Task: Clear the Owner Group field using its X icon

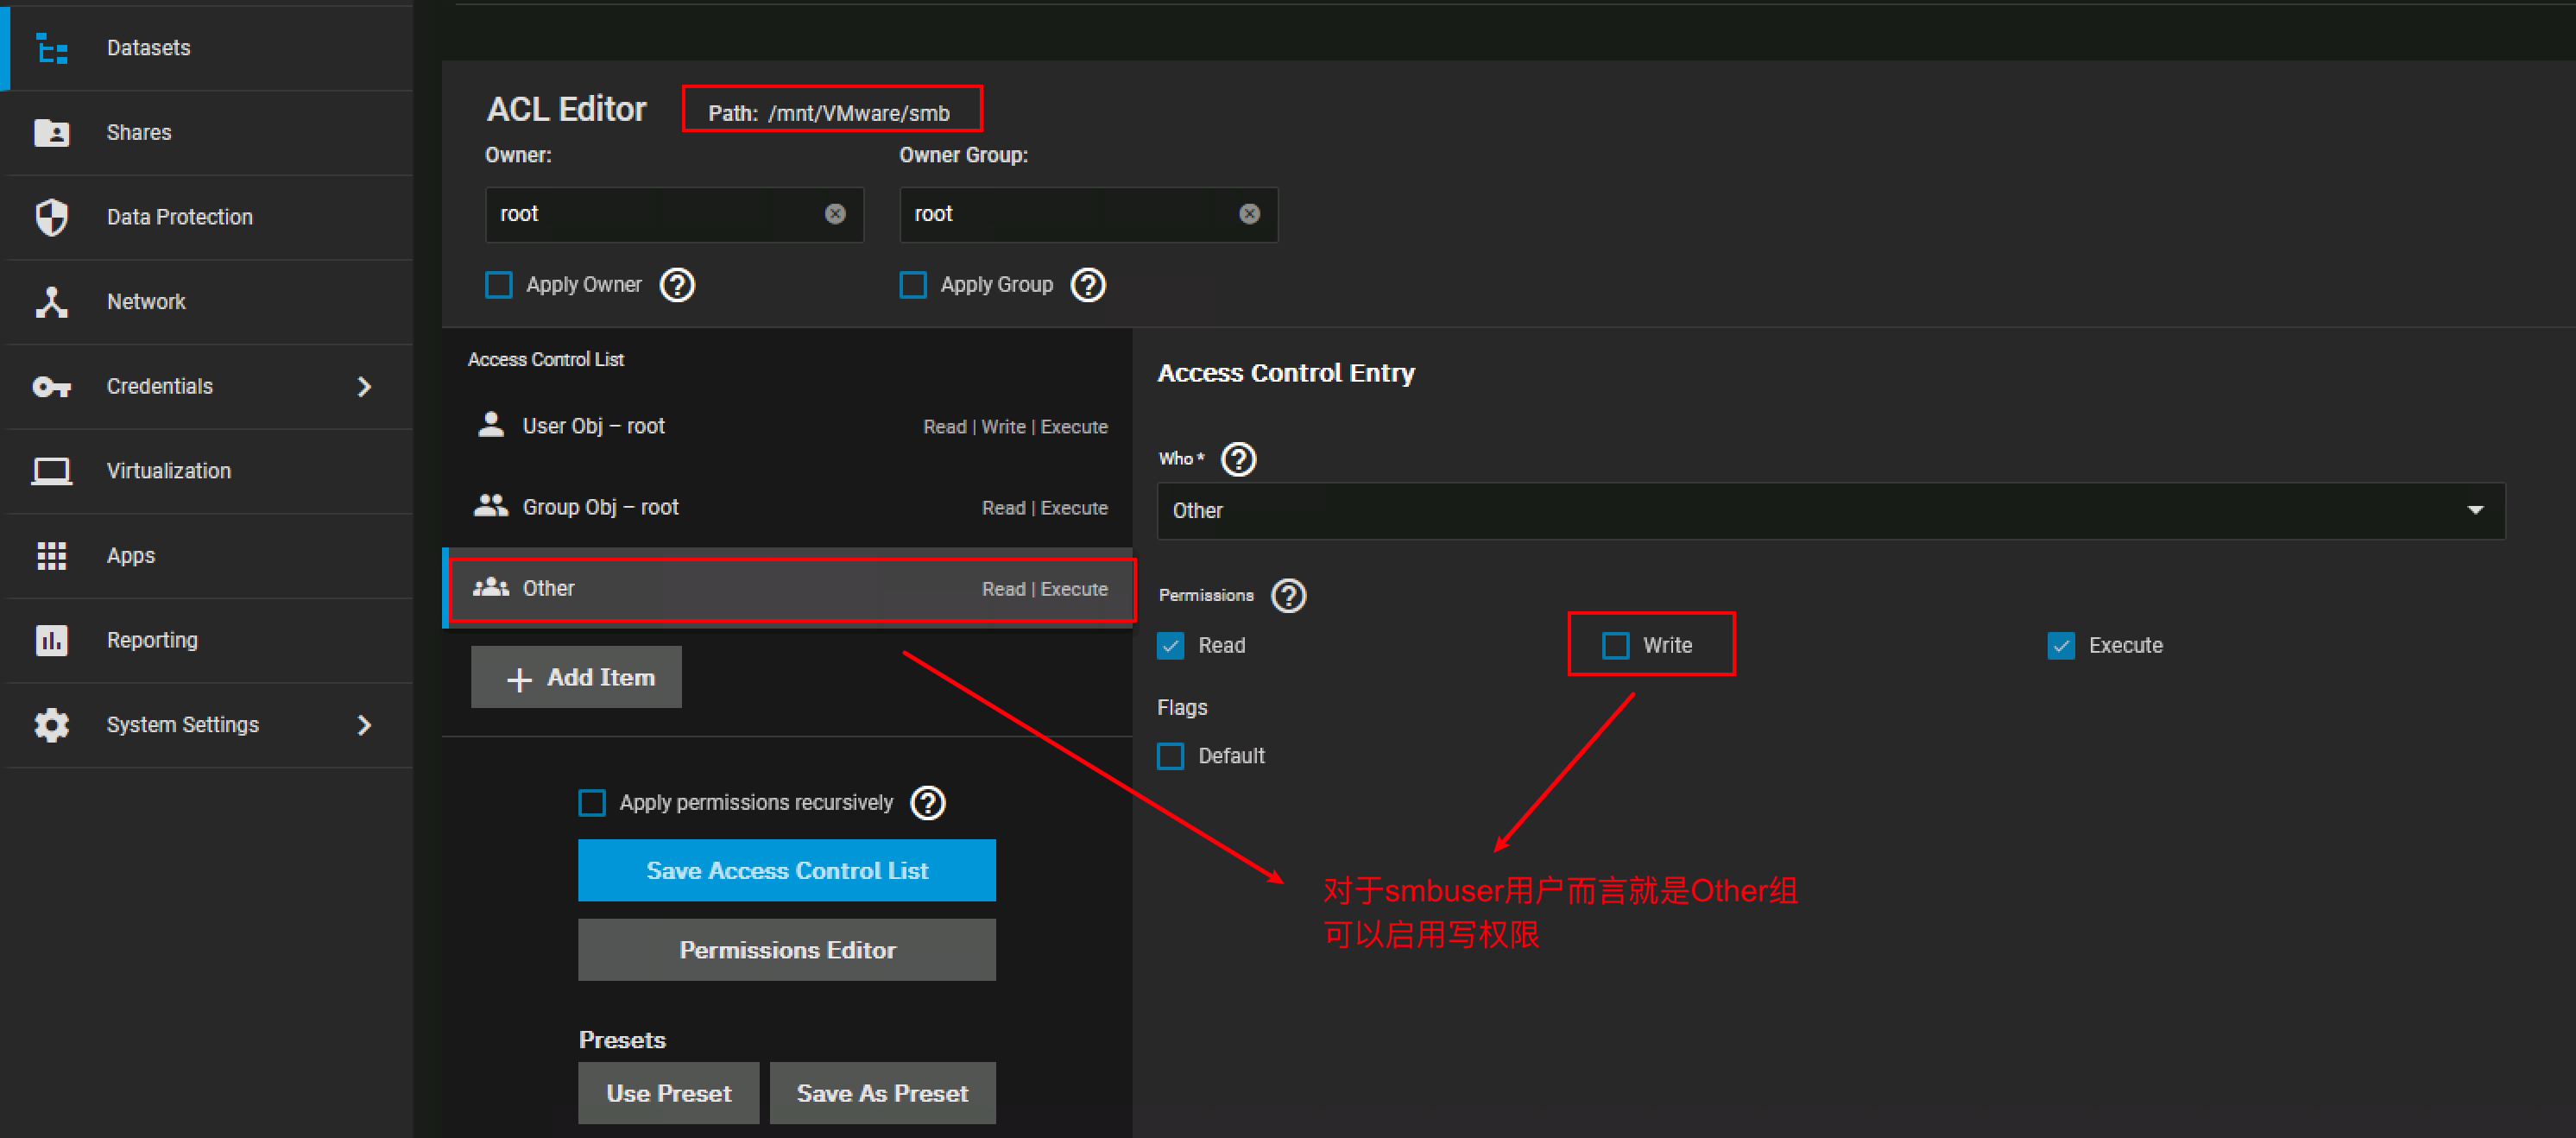Action: (x=1249, y=214)
